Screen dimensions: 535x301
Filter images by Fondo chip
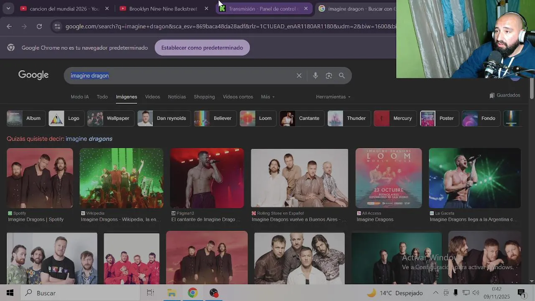point(481,118)
